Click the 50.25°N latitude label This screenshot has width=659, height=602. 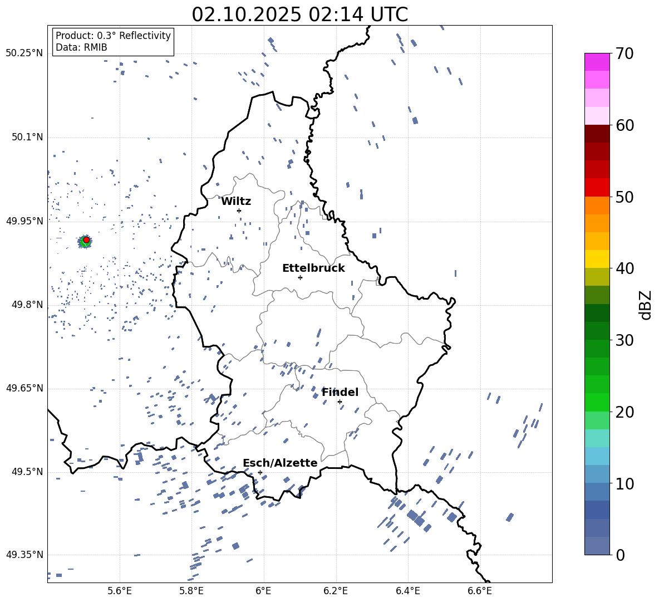click(24, 53)
